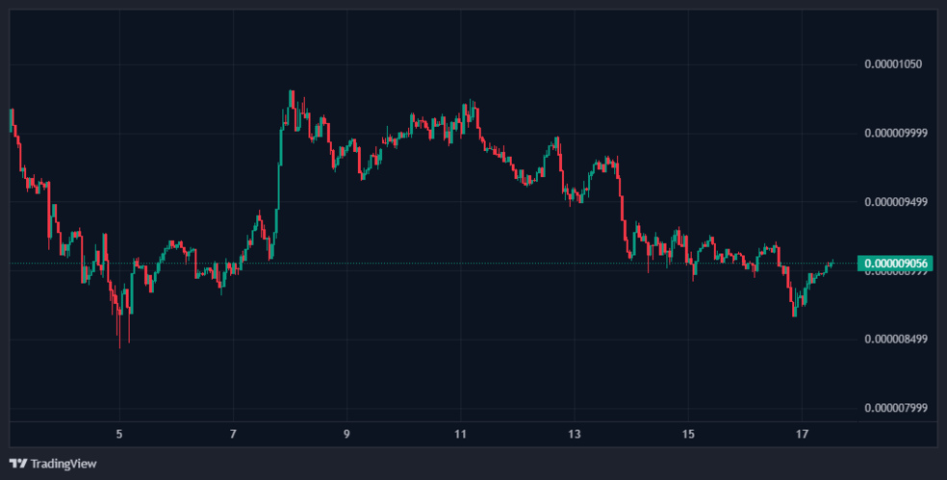Select date label 15 on time axis
947x480 pixels.
tap(687, 435)
